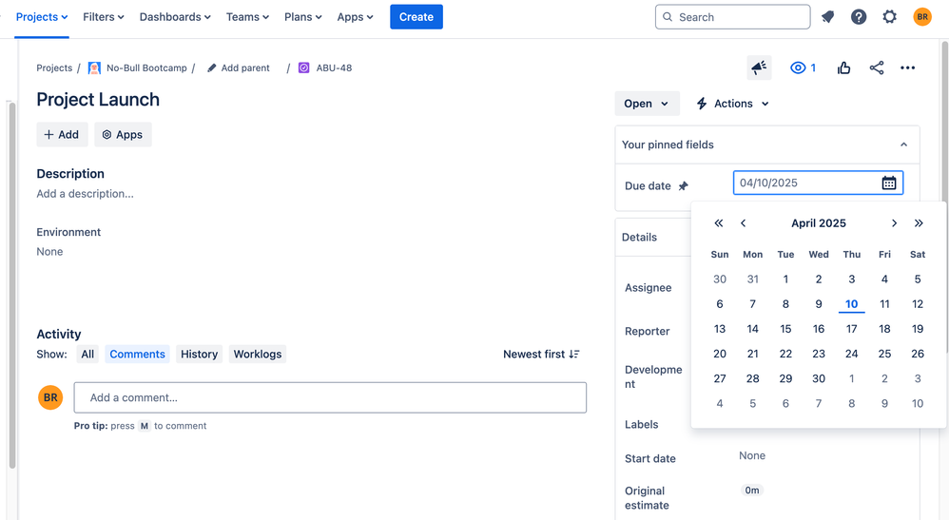Click the No-Bull Bootcamp project avatar icon
Viewport: 949px width, 520px height.
coord(94,67)
